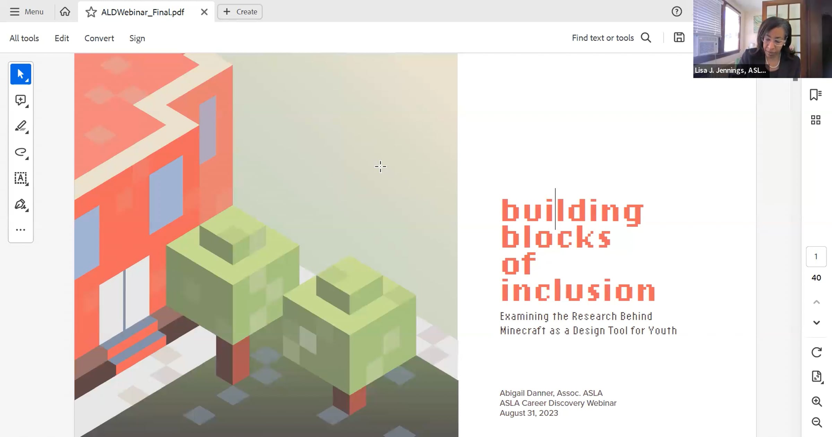Open the hamburger Menu
The image size is (832, 437).
tap(27, 12)
